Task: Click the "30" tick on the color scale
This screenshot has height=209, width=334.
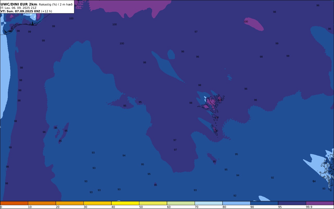Action: pyautogui.click(x=85, y=207)
